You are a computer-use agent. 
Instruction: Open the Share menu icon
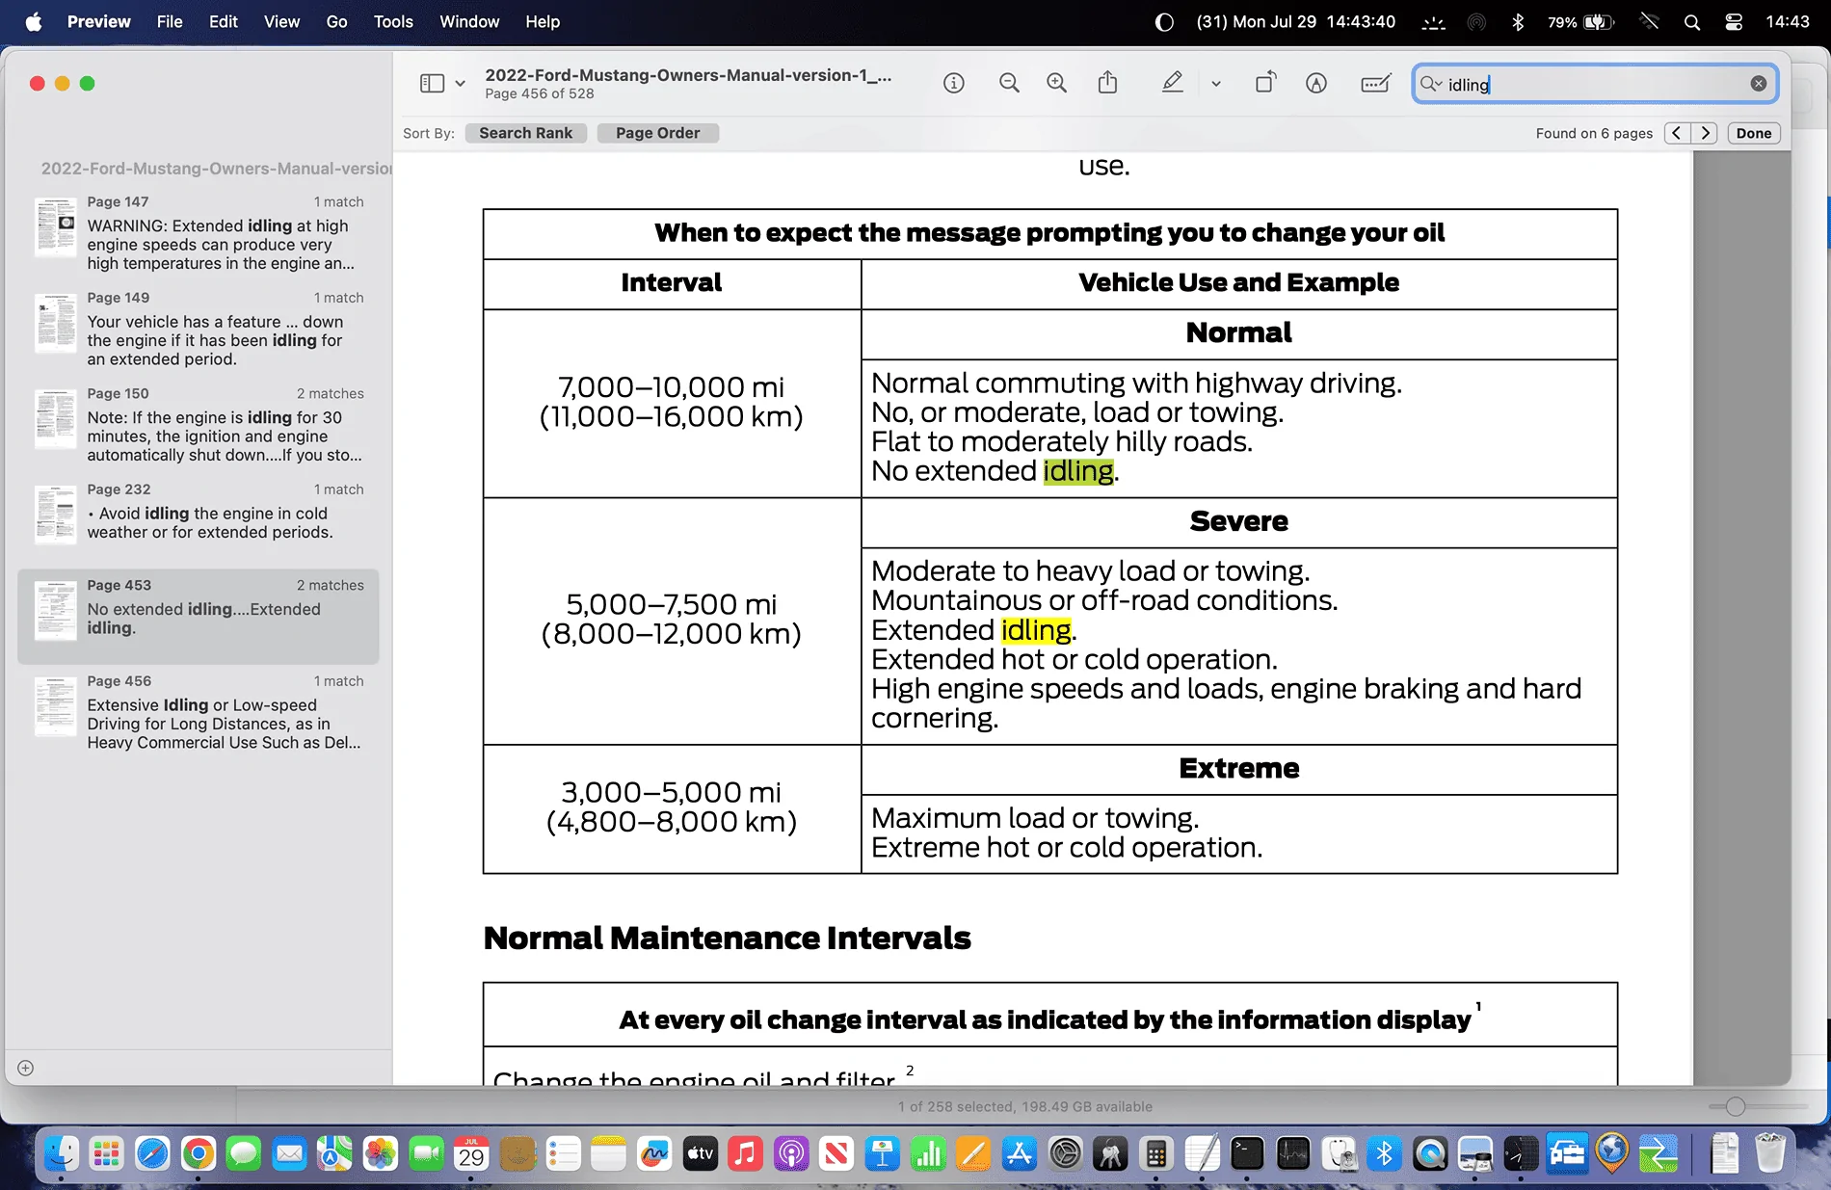tap(1108, 83)
